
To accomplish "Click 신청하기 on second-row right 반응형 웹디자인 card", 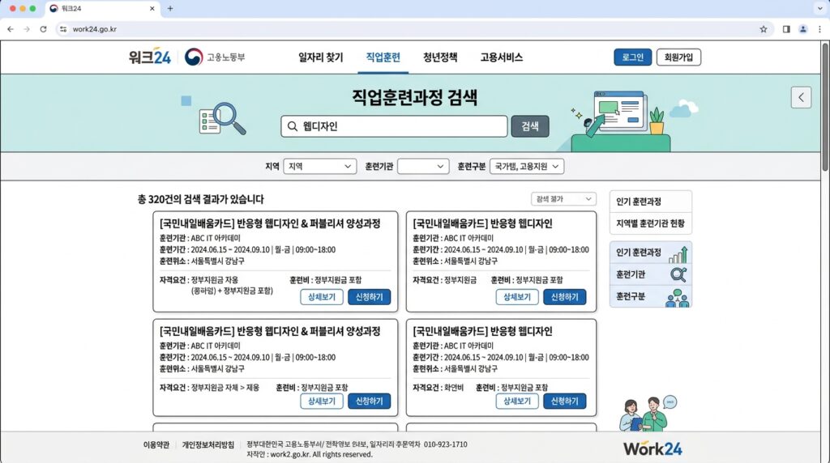I will pyautogui.click(x=564, y=401).
